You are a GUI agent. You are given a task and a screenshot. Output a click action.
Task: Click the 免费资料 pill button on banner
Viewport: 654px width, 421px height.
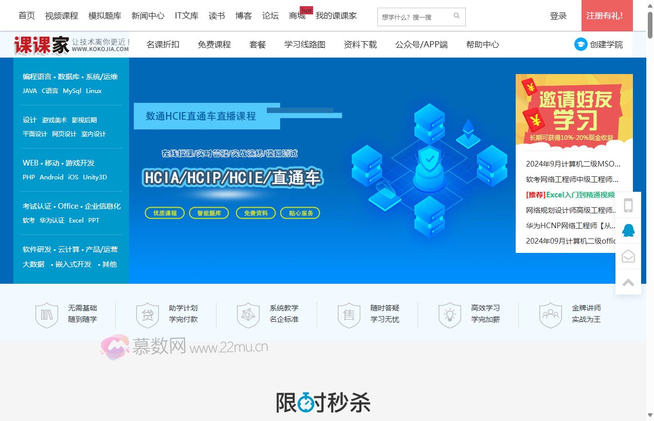point(256,212)
